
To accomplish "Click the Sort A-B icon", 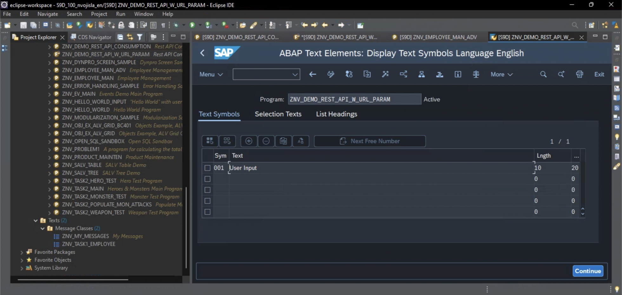I will (301, 141).
